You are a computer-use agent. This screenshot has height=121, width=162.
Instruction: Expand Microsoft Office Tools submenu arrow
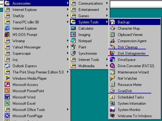click(x=68, y=109)
